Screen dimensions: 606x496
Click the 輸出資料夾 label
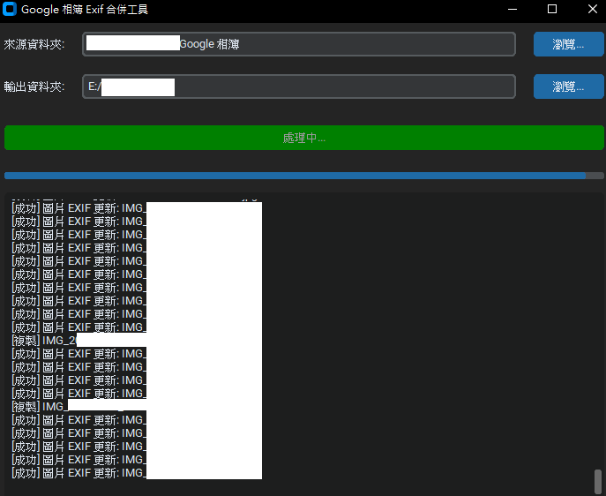[34, 86]
